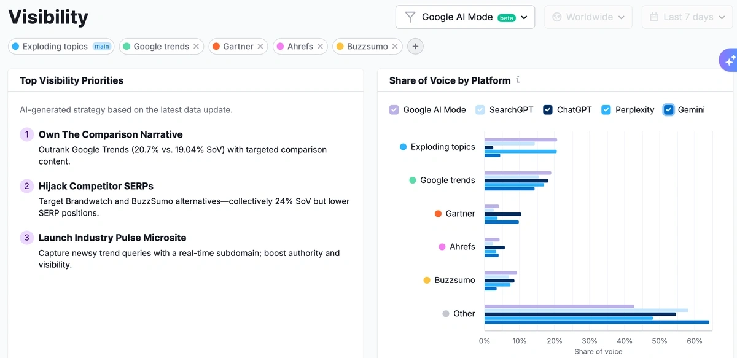Open the Last 7 days date range dropdown
Screen dimensions: 737x358
(687, 17)
